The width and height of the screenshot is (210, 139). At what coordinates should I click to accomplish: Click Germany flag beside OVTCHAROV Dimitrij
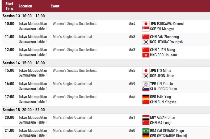tap(146, 136)
